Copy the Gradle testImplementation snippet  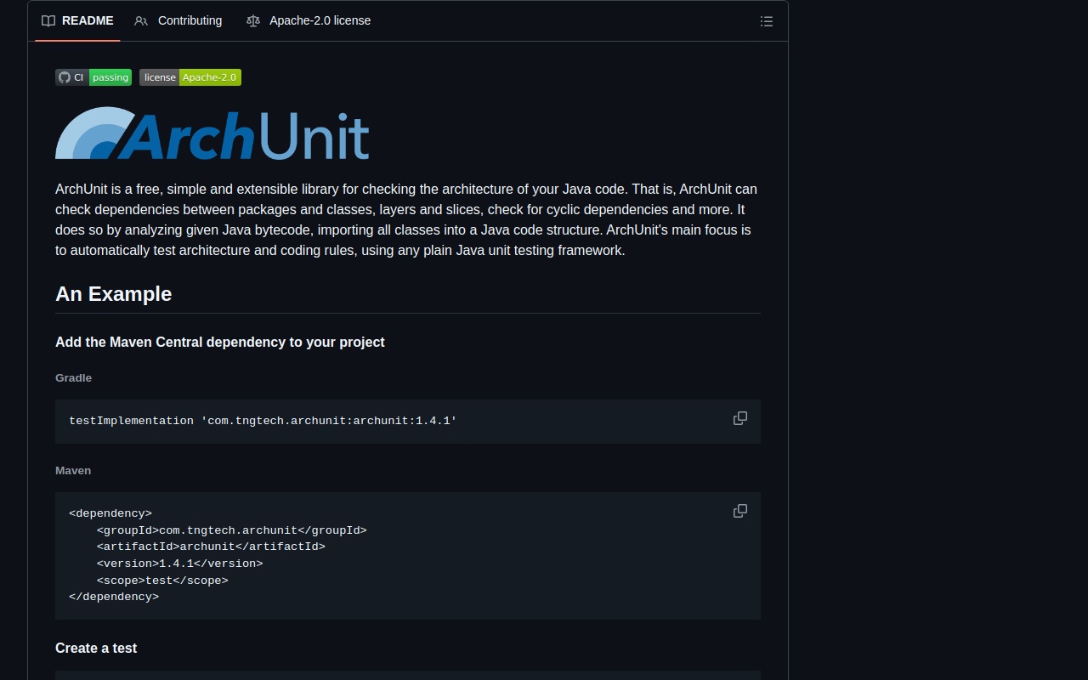739,418
